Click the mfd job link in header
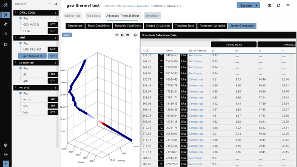This screenshot has width=297, height=167. tap(112, 6)
